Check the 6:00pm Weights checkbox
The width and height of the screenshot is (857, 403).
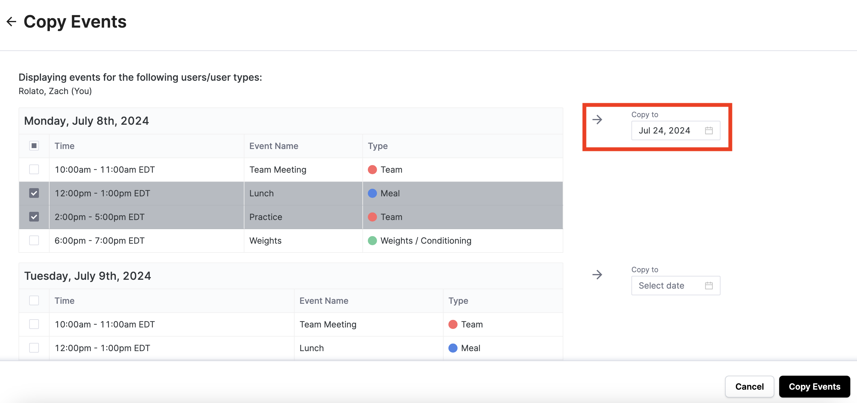click(34, 241)
